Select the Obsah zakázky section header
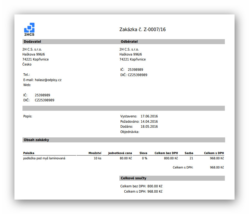The height and width of the screenshot is (214, 249). tap(36, 140)
